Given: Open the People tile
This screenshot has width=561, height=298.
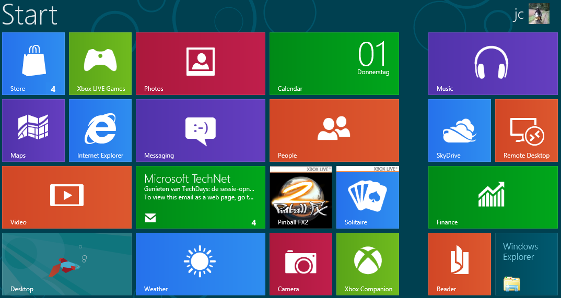Looking at the screenshot, I should 334,130.
